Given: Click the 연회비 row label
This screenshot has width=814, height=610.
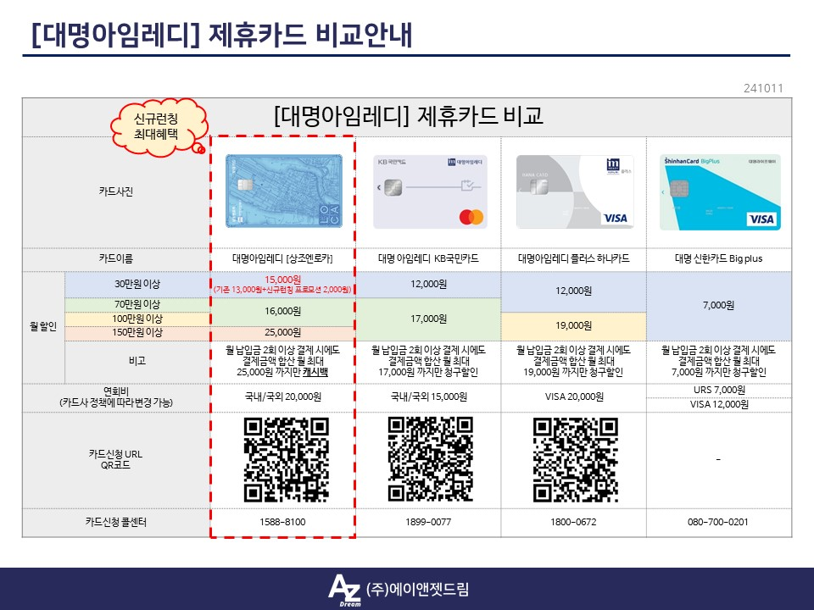Looking at the screenshot, I should (x=116, y=396).
